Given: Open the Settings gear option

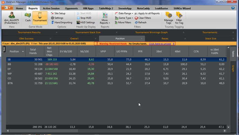Looking at the screenshot, I should (57, 18).
